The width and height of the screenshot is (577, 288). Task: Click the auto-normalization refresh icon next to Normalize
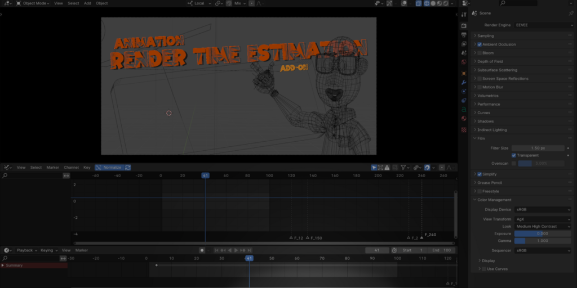[x=128, y=168]
